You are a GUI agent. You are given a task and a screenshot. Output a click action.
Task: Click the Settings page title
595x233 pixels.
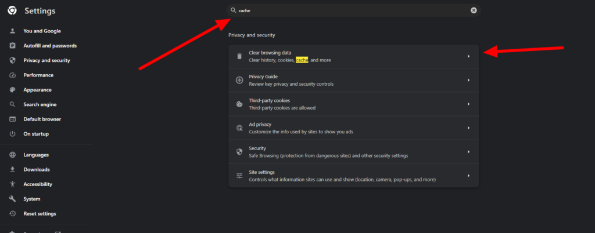pyautogui.click(x=40, y=11)
